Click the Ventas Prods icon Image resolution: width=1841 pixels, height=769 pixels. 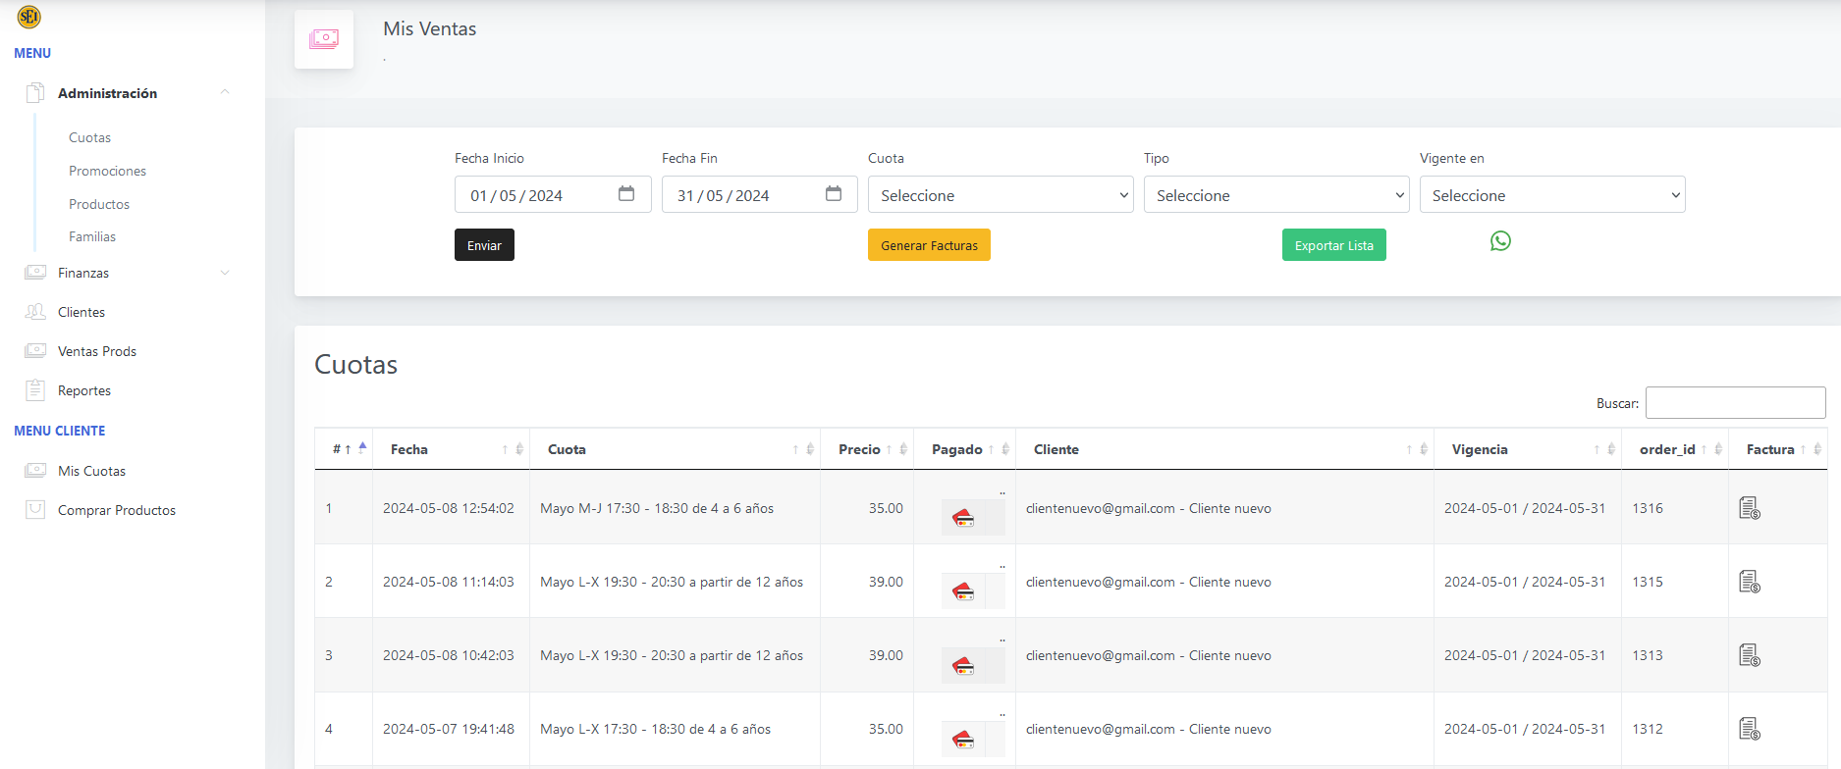(35, 351)
